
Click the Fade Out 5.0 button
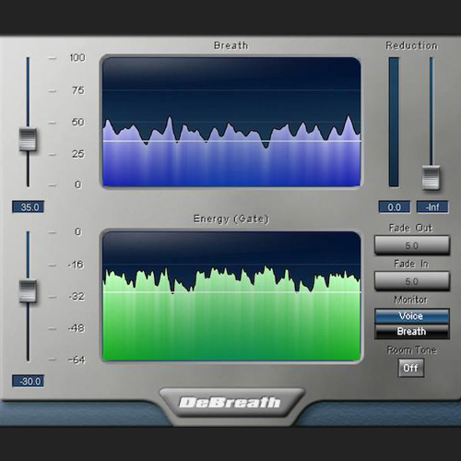(412, 245)
